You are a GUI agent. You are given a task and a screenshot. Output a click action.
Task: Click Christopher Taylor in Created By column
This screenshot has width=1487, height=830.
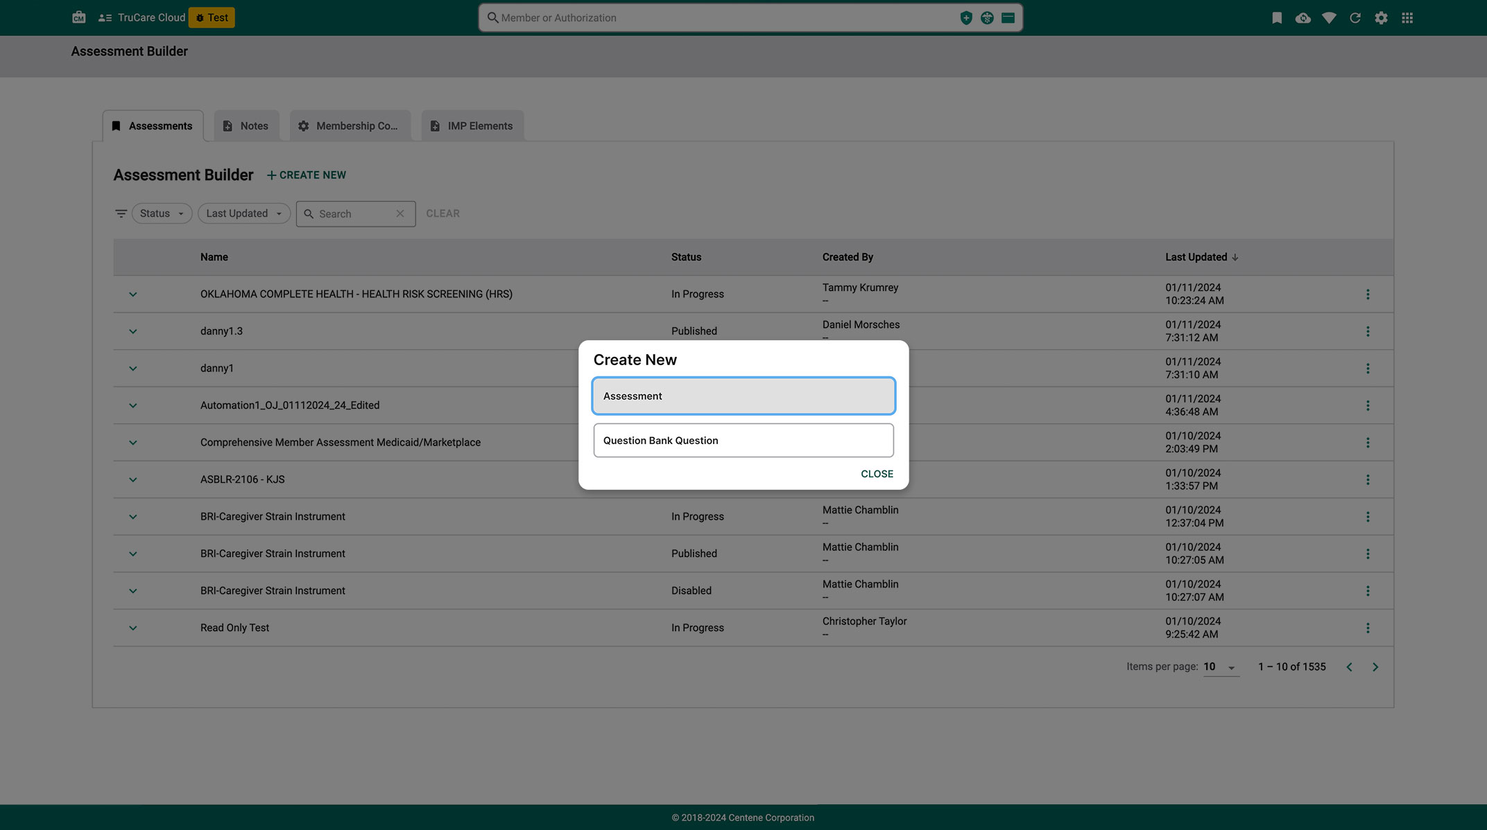[864, 621]
